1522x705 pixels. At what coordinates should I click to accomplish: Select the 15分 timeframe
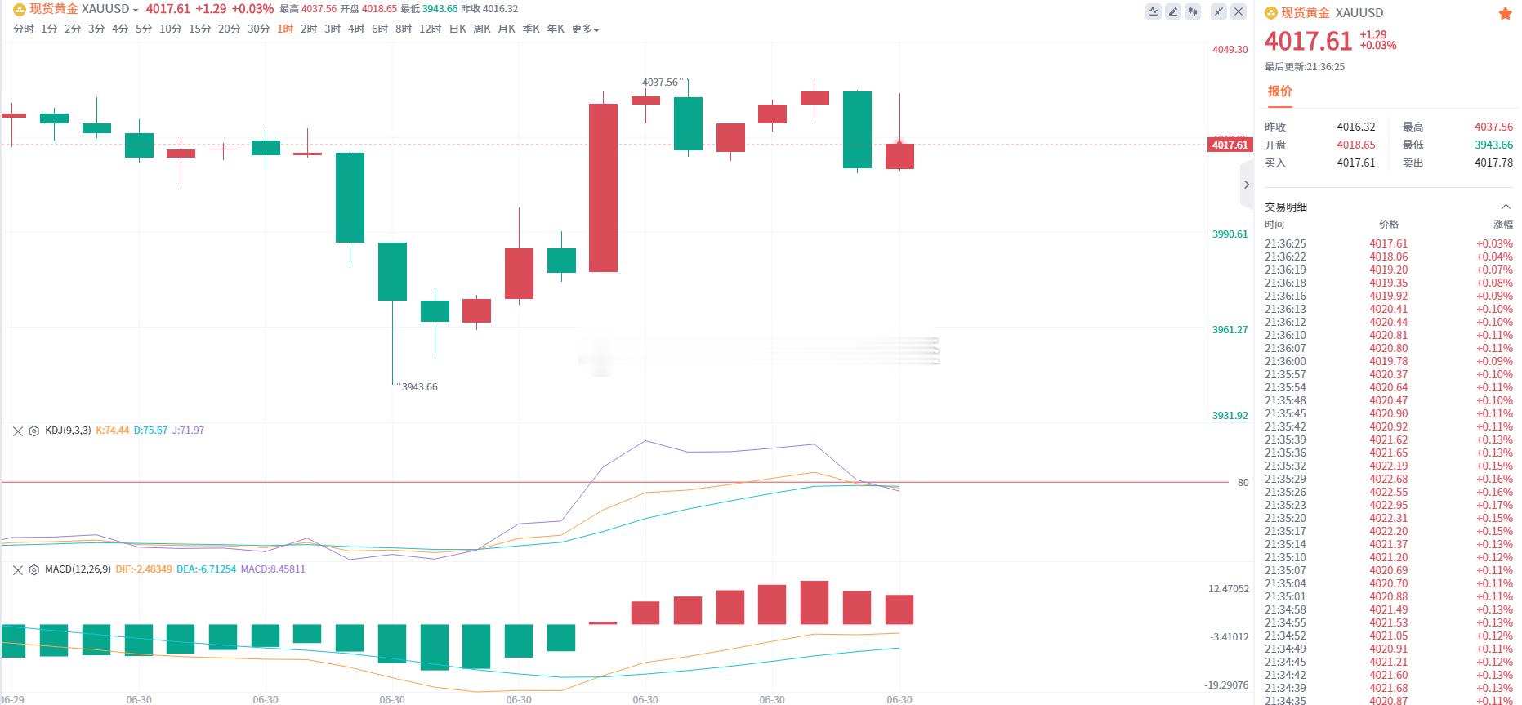pyautogui.click(x=200, y=29)
